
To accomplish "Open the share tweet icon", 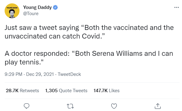I will coord(158,106).
